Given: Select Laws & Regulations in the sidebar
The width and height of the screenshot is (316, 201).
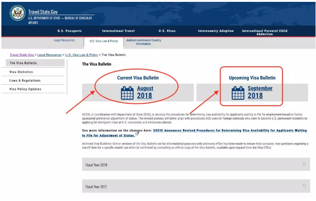Looking at the screenshot, I should point(25,81).
